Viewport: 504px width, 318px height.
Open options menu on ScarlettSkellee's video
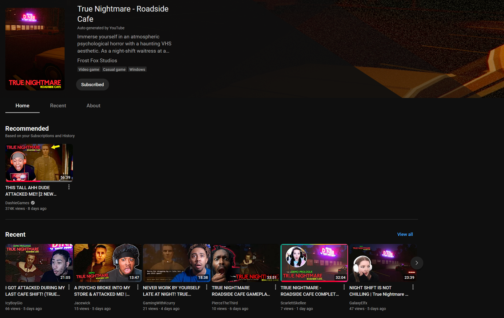(x=344, y=287)
